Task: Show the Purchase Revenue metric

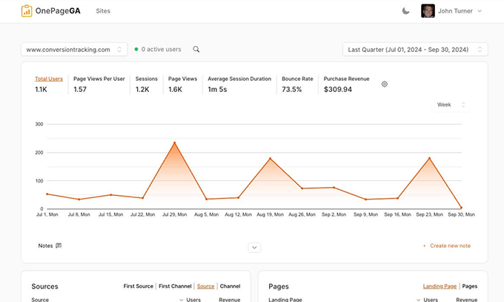Action: (346, 79)
